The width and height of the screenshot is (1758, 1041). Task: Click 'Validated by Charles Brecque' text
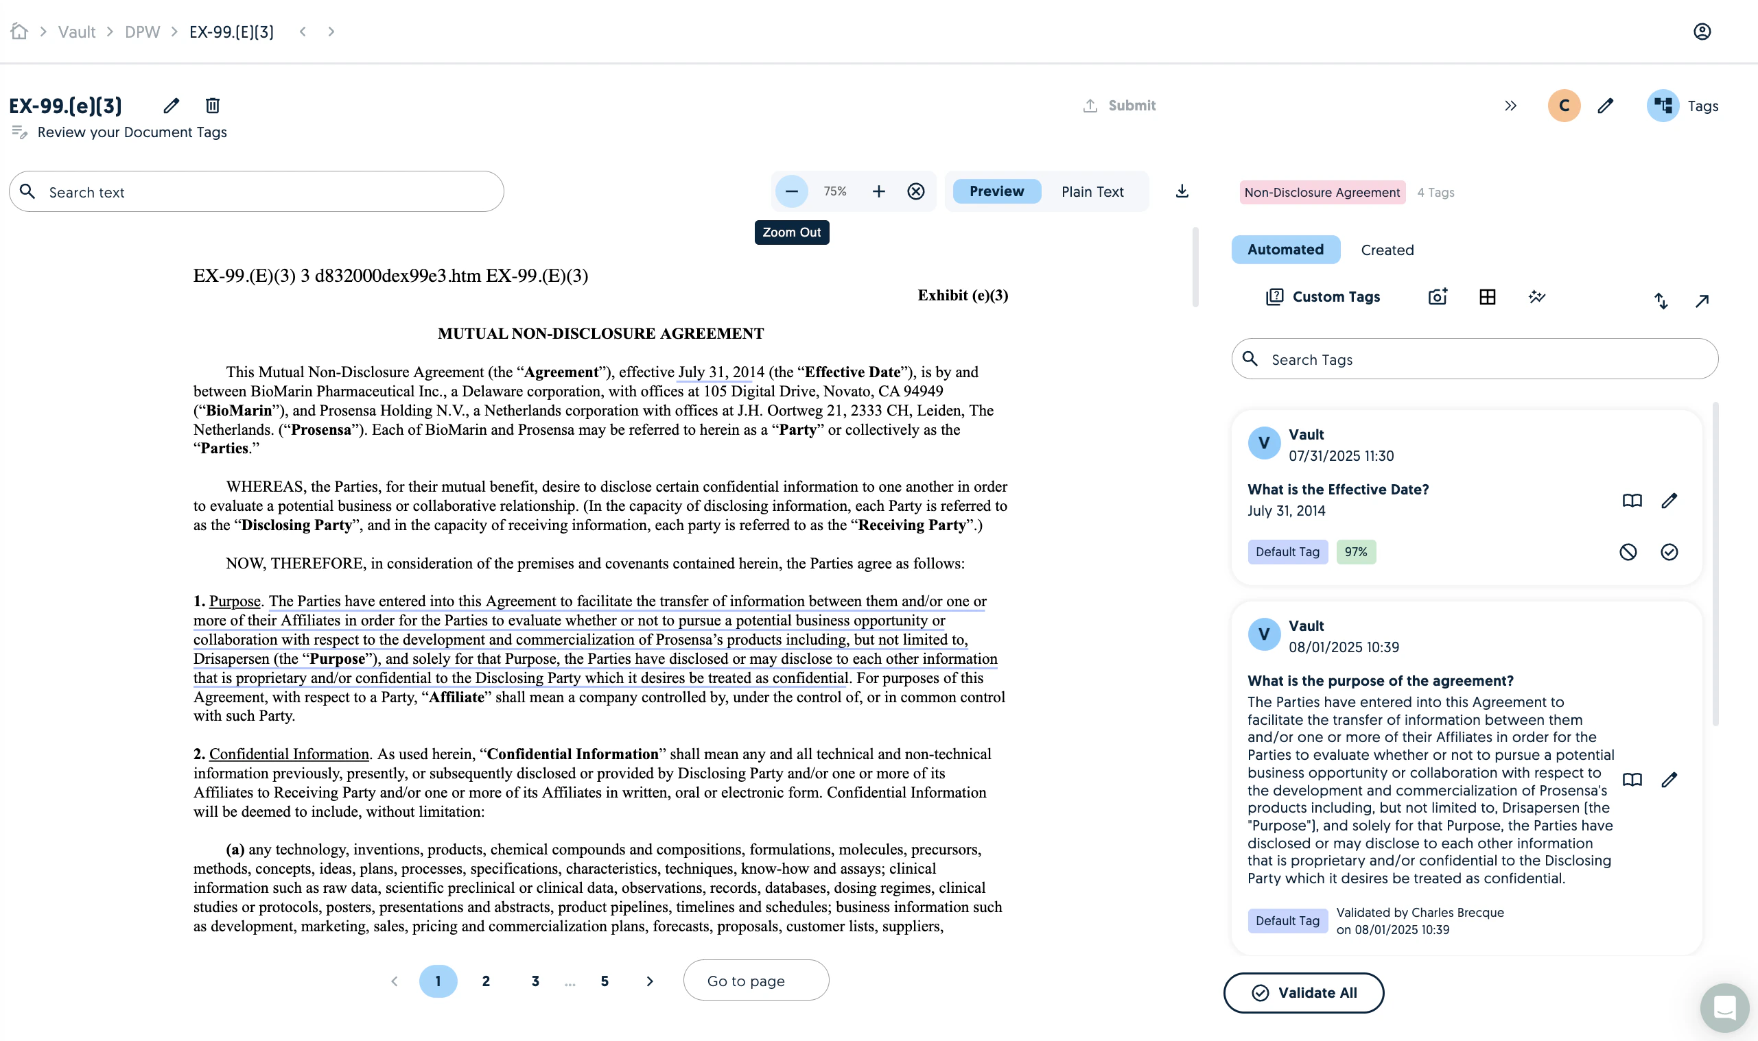click(x=1420, y=912)
